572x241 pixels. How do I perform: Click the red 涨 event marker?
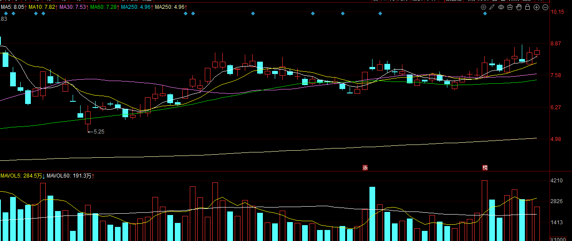point(365,167)
